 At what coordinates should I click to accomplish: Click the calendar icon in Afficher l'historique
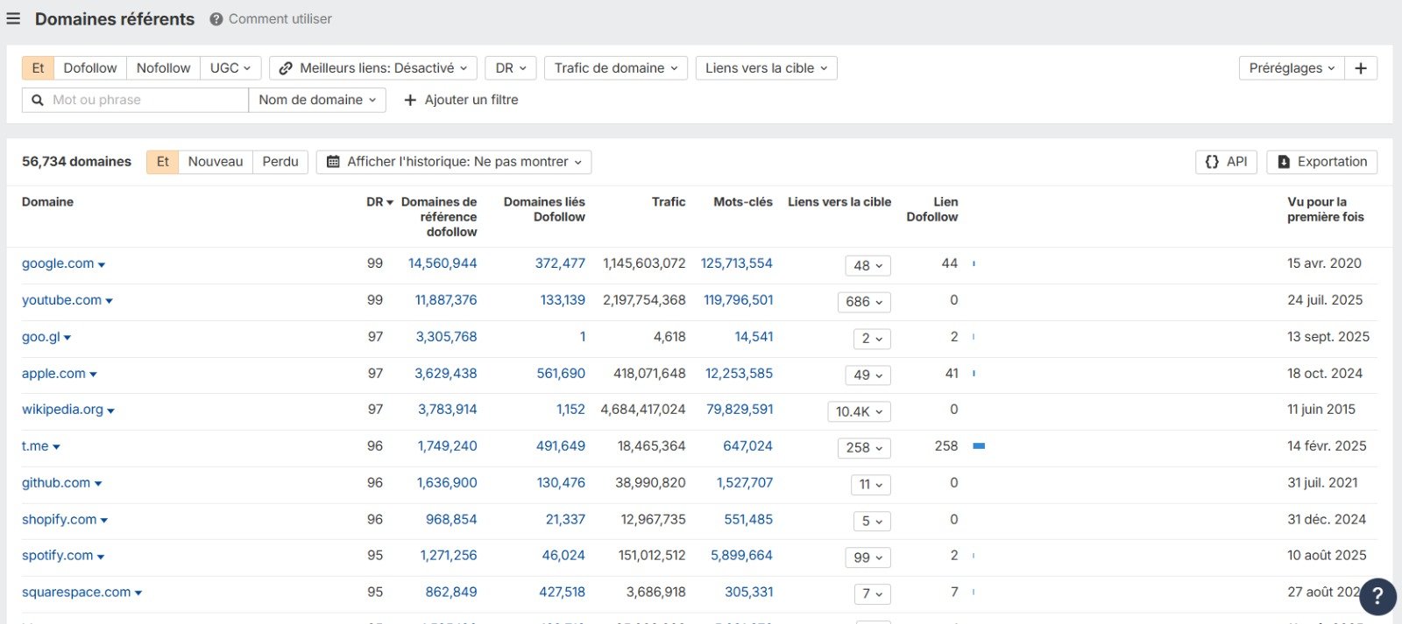pos(333,162)
